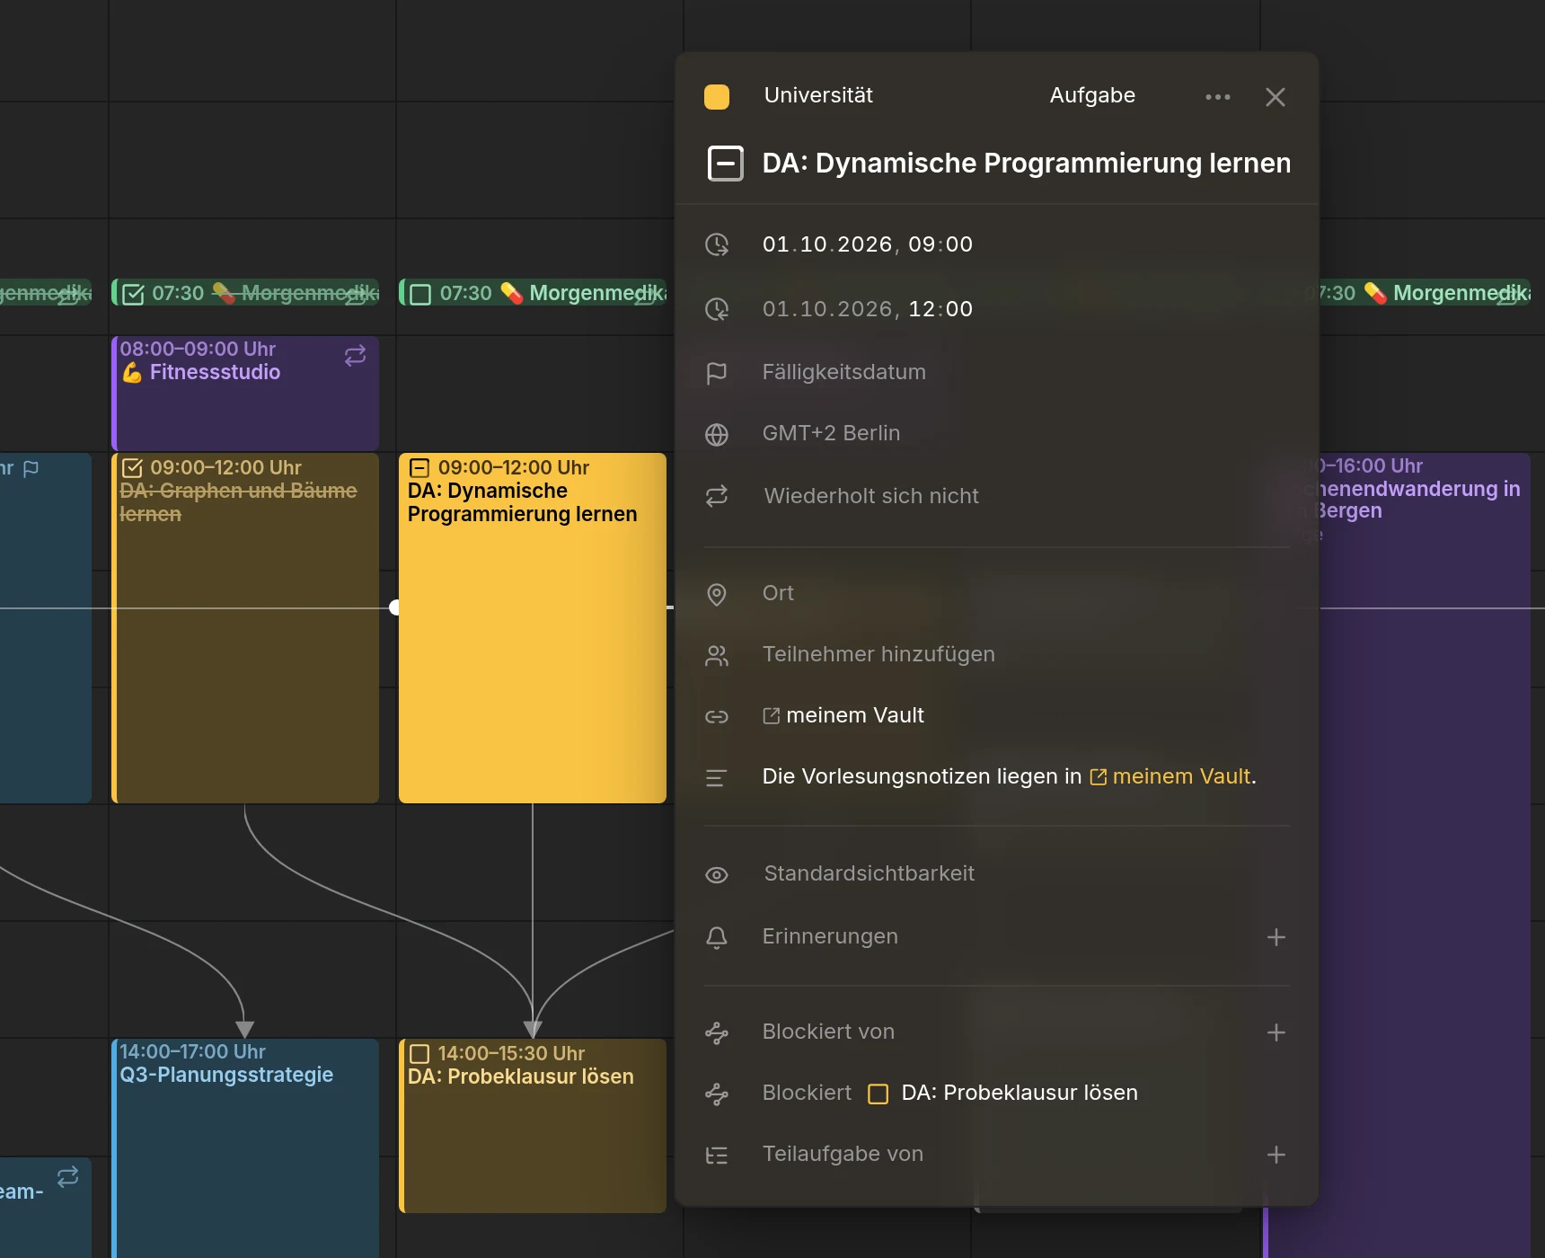Click Teilnehmer hinzufügen to add participants

[x=878, y=654]
